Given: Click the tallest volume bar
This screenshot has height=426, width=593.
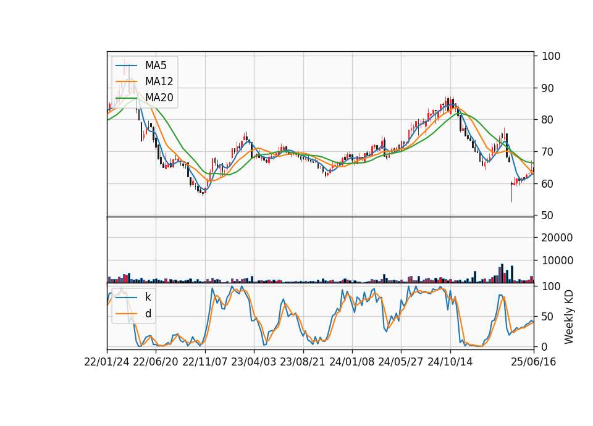Looking at the screenshot, I should pyautogui.click(x=502, y=274).
